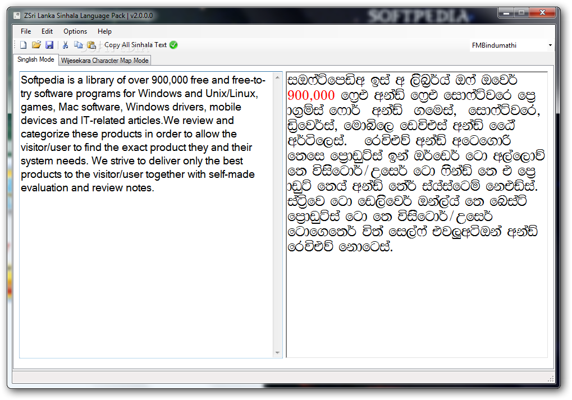Click Copy All Sinhala Text
Viewport: 572px width, 400px height.
[135, 45]
